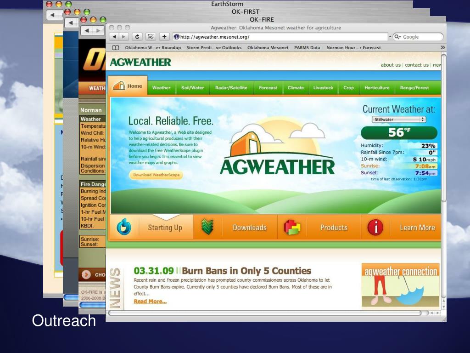This screenshot has width=470, height=353.
Task: Click the Download WeatherScope button
Action: tap(156, 175)
